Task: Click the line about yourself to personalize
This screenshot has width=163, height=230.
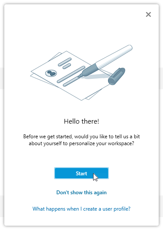Action: [81, 143]
